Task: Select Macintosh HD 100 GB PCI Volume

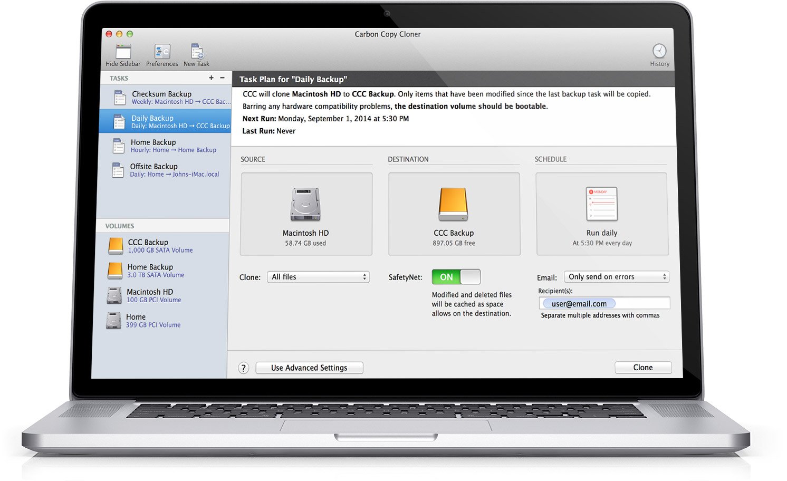Action: 162,295
